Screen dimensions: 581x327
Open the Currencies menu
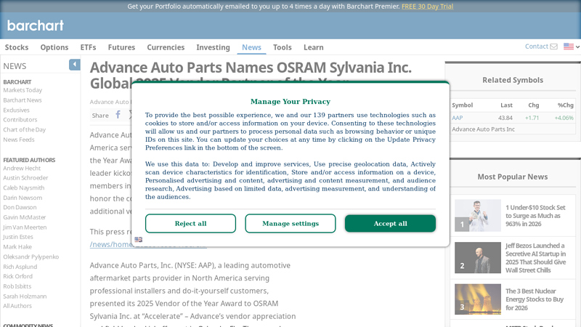coord(166,47)
